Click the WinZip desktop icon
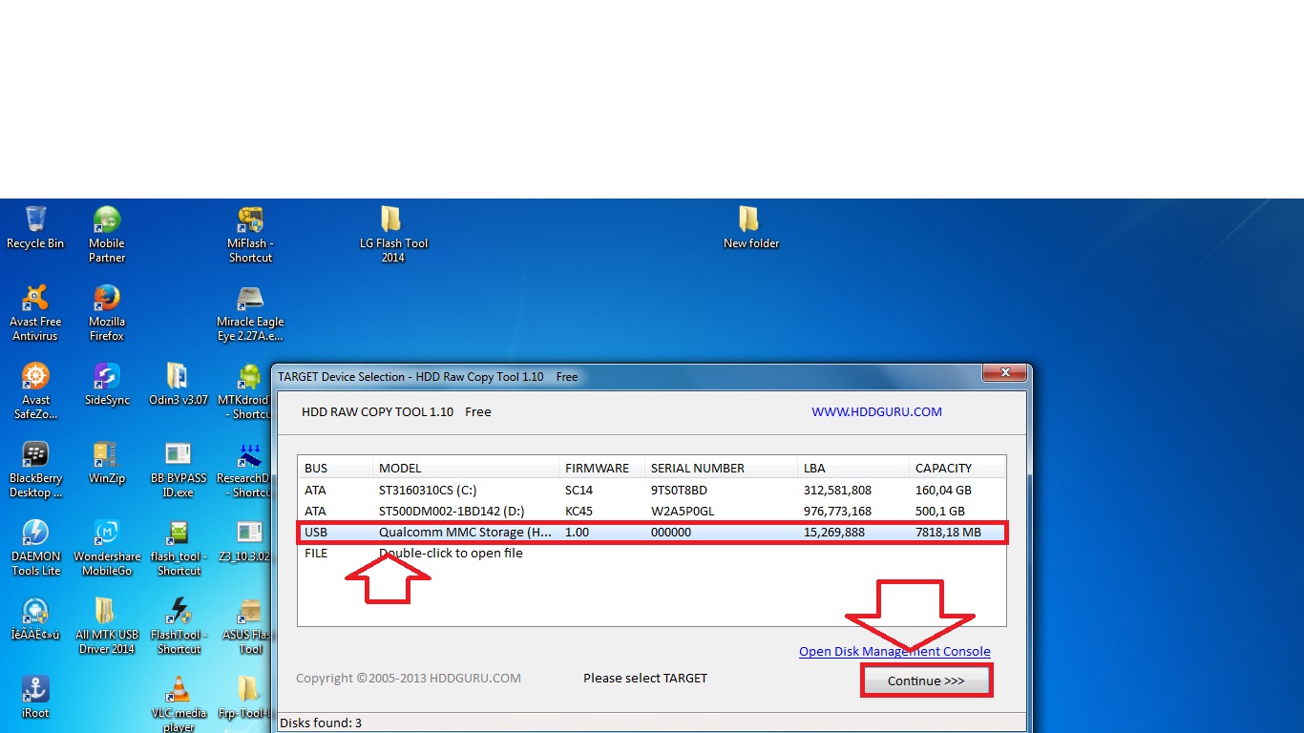This screenshot has width=1304, height=733. point(107,463)
